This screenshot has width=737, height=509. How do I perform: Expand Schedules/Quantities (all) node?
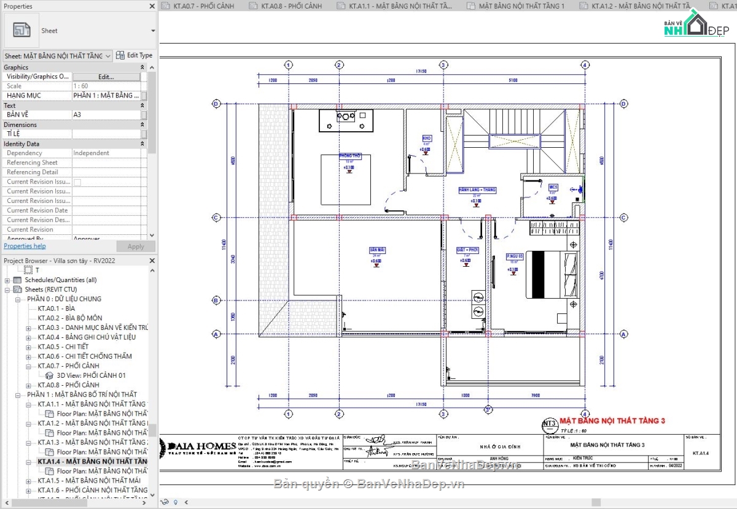click(x=7, y=280)
